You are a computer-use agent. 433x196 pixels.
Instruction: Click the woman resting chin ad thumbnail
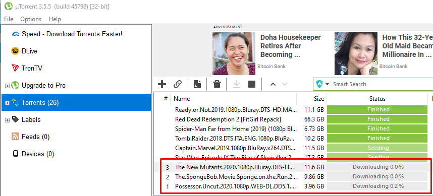tap(356, 53)
